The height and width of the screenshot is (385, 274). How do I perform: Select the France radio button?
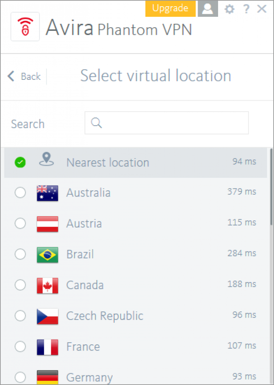pyautogui.click(x=20, y=347)
